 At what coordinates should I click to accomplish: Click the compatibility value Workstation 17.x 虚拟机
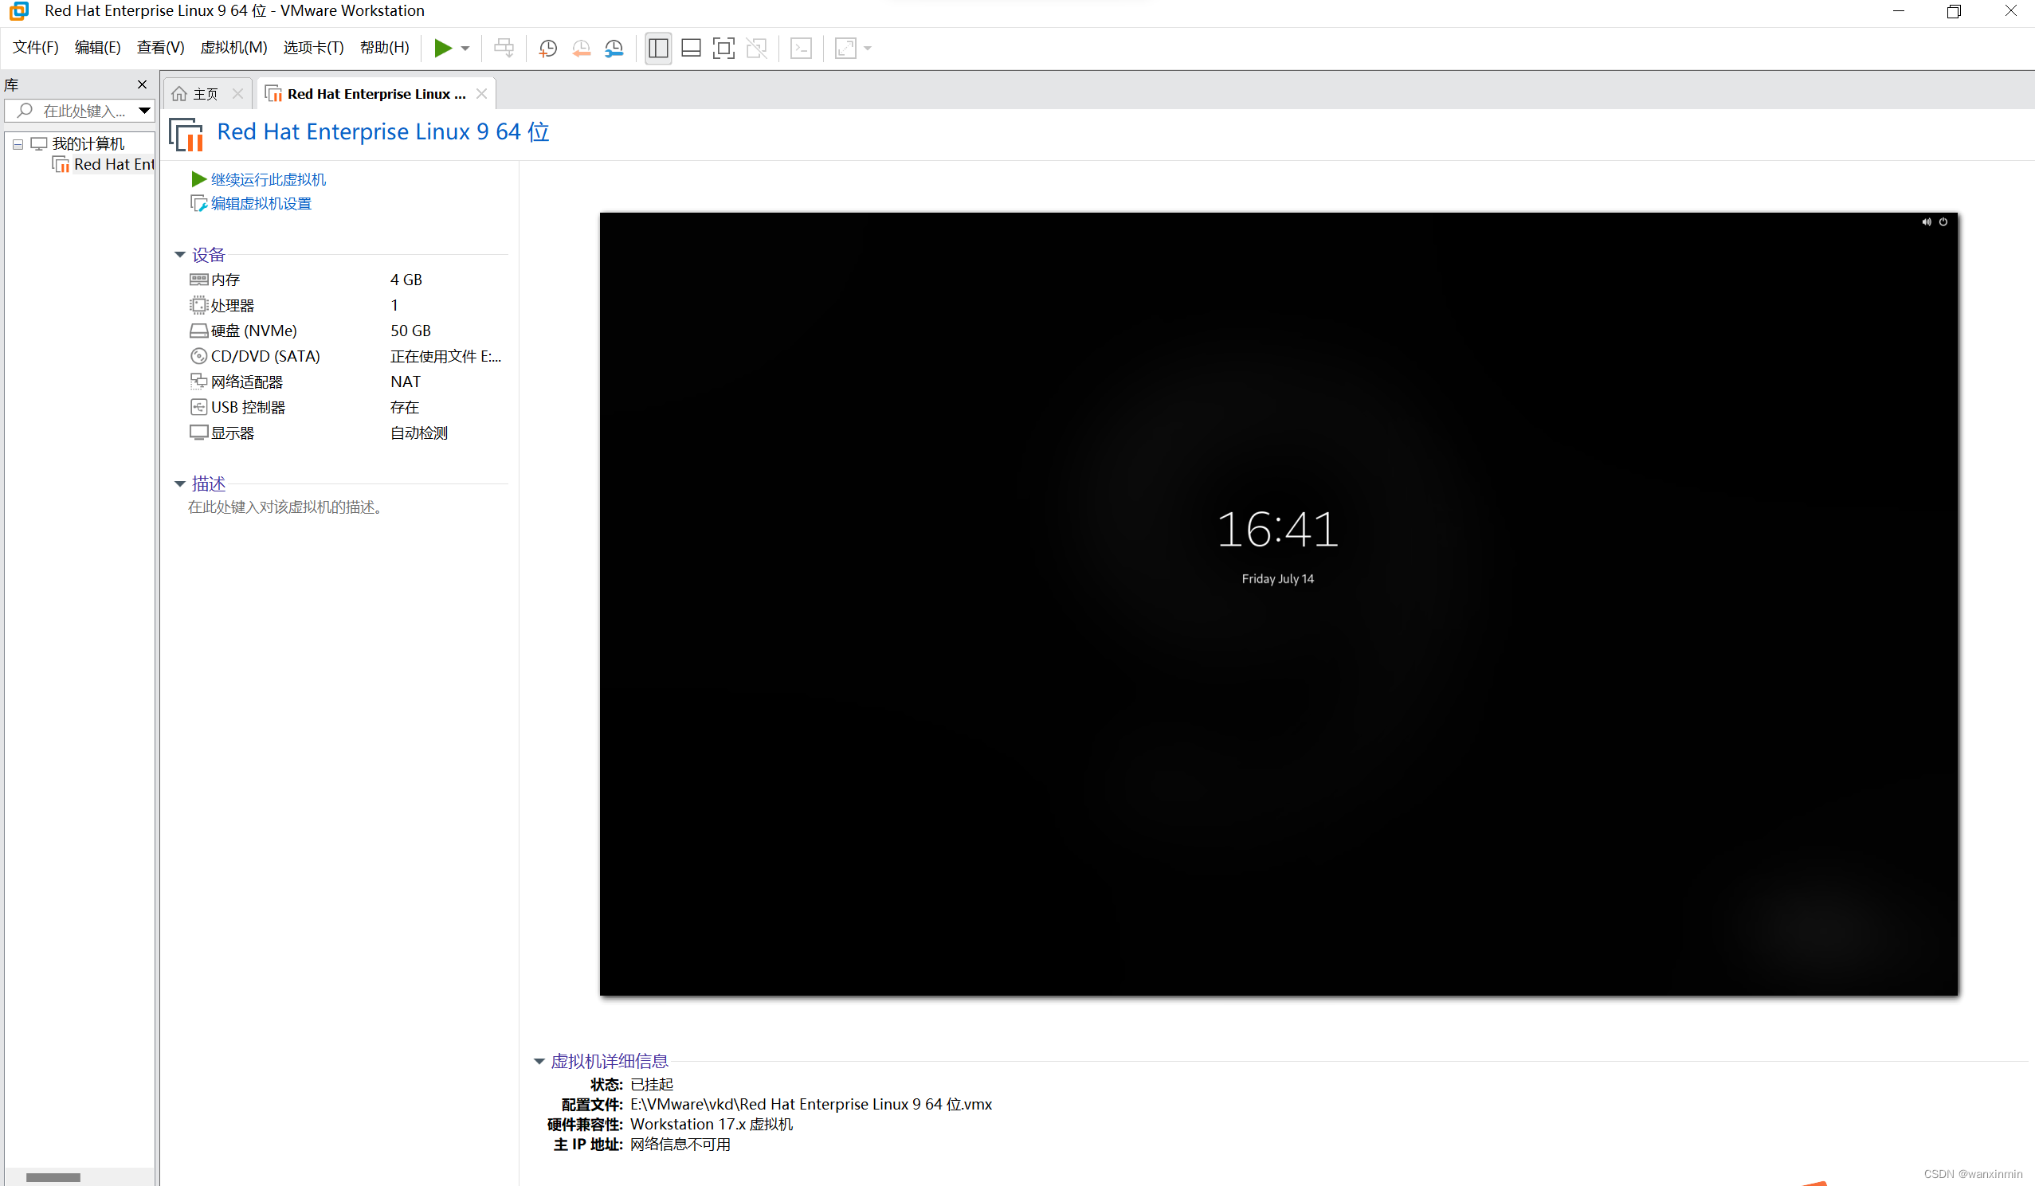point(712,1125)
